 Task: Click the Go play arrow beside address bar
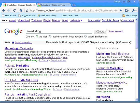121,10
